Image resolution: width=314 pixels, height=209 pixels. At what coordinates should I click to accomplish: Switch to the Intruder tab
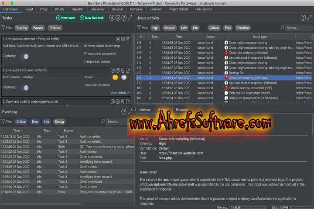(60, 9)
